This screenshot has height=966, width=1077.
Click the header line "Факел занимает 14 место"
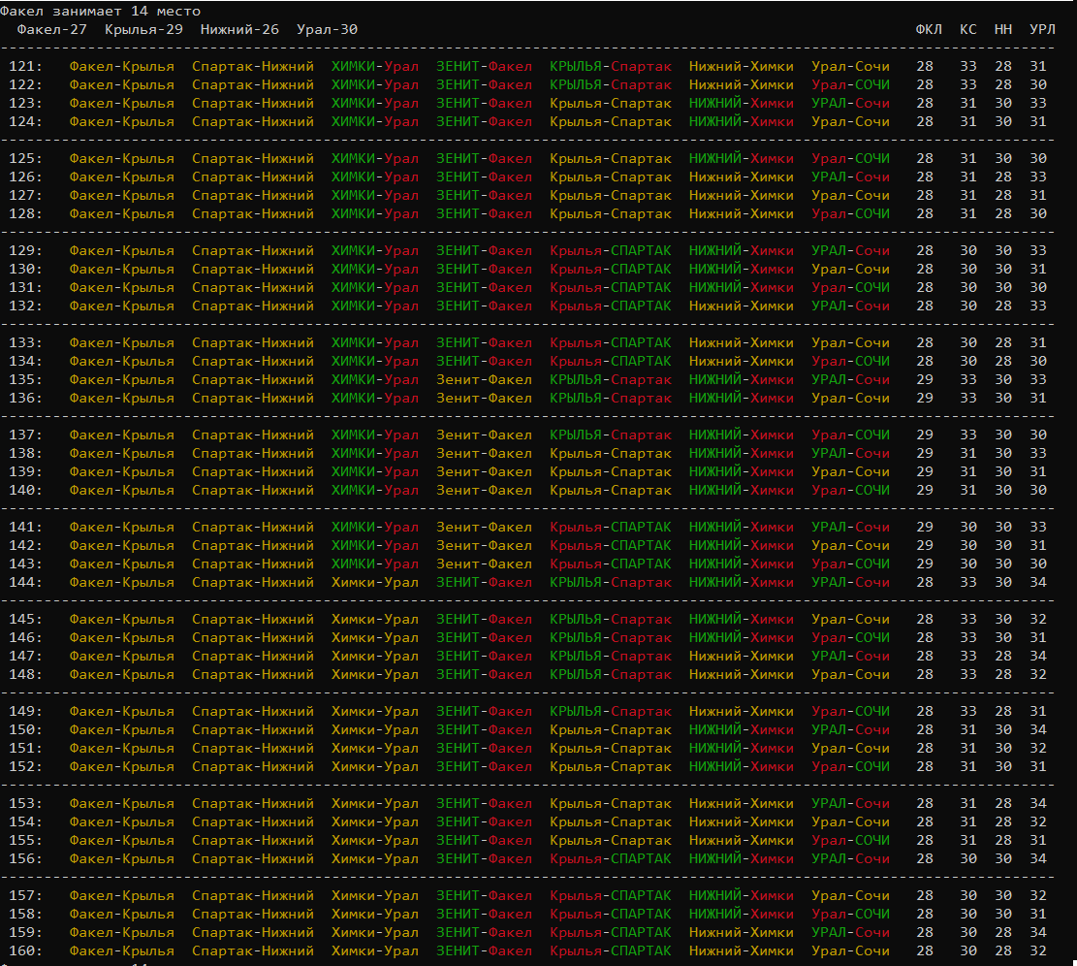click(x=100, y=11)
